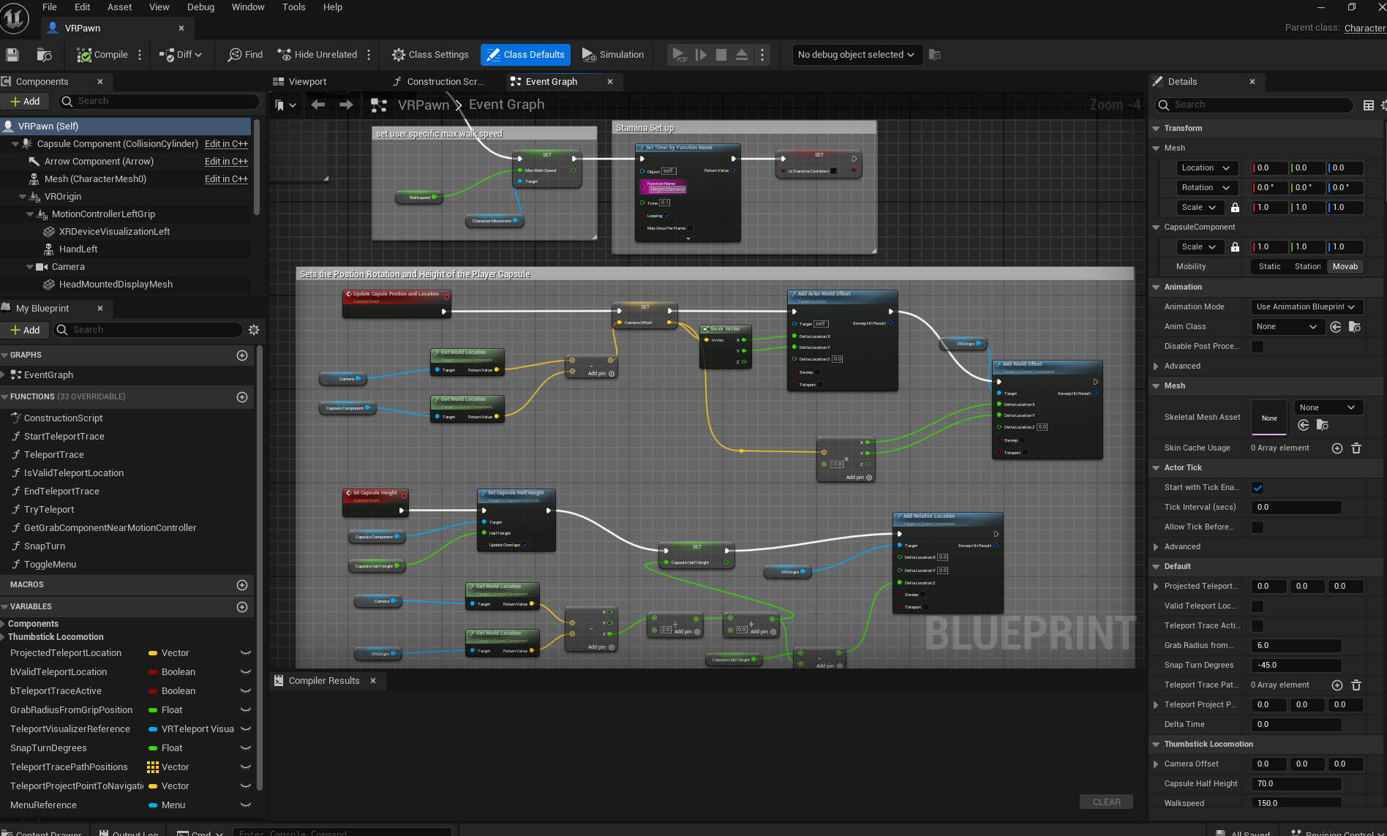Use selected asset for Anim Class
Image resolution: width=1387 pixels, height=836 pixels.
point(1336,327)
